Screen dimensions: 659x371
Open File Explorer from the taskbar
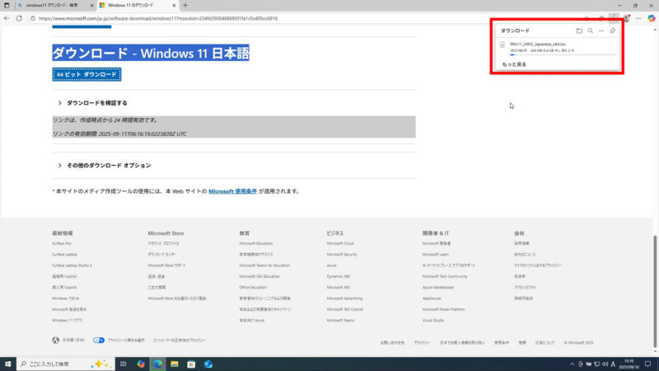[173, 364]
